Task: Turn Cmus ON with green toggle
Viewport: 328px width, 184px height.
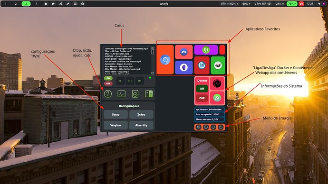Action: 108,78
